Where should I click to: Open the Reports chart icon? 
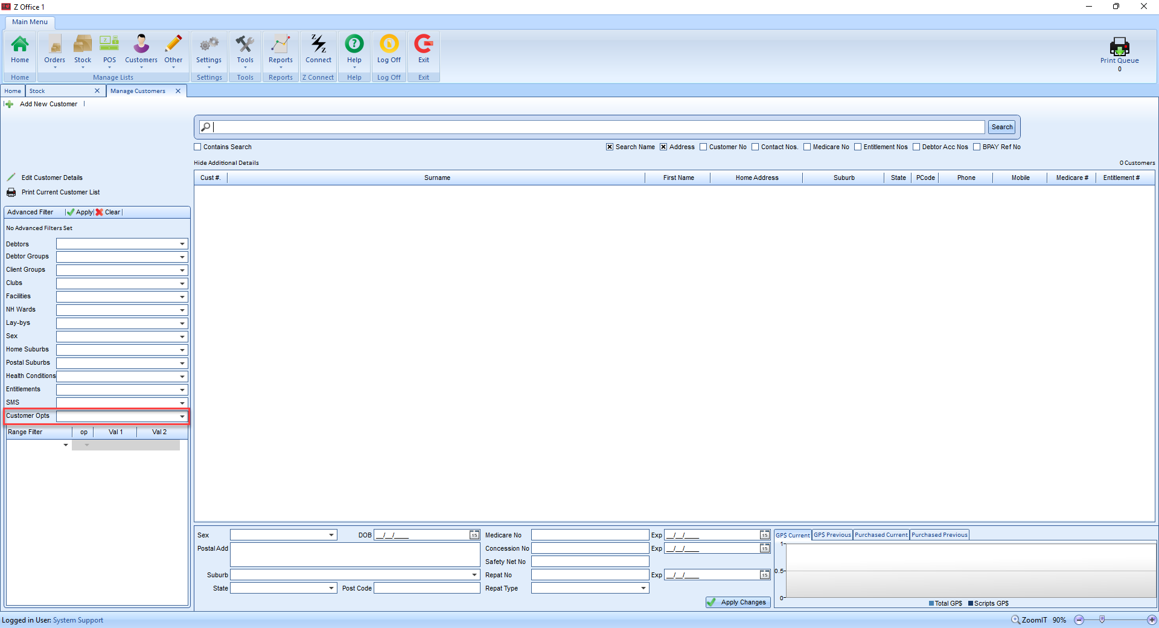[281, 45]
